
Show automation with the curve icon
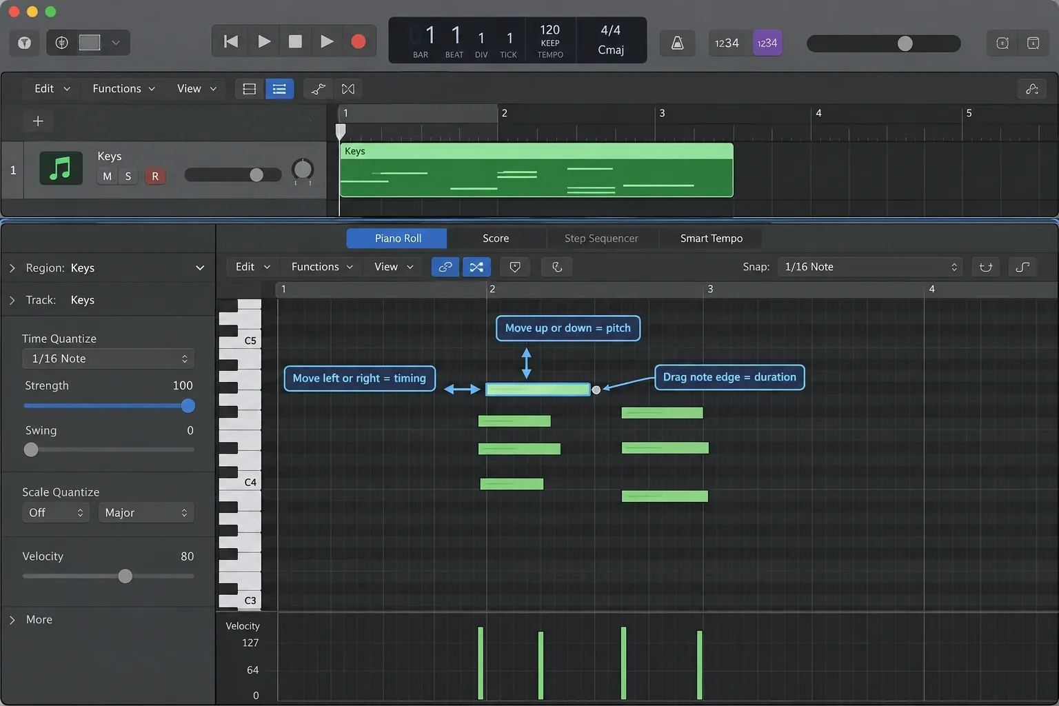pyautogui.click(x=318, y=89)
